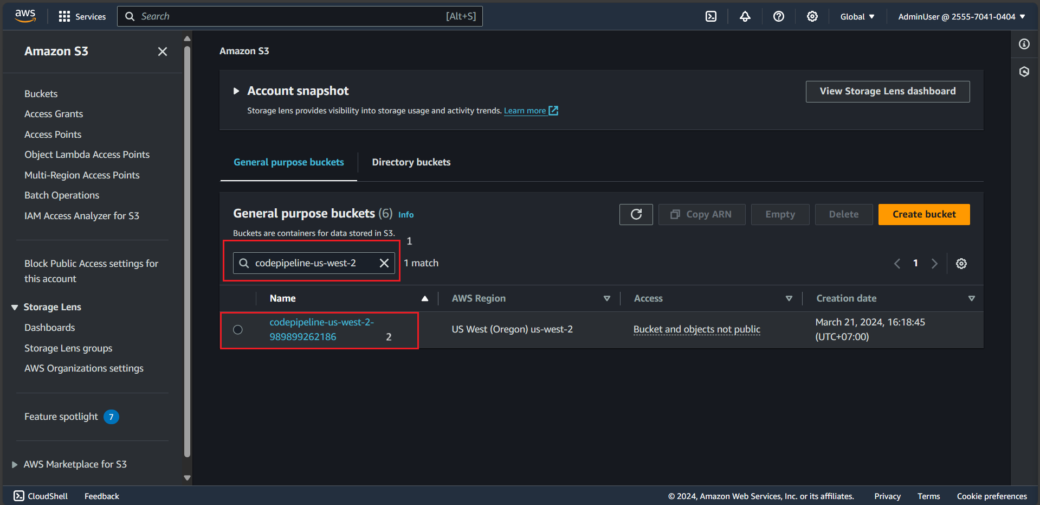Open the help question mark icon
1040x505 pixels.
tap(779, 16)
